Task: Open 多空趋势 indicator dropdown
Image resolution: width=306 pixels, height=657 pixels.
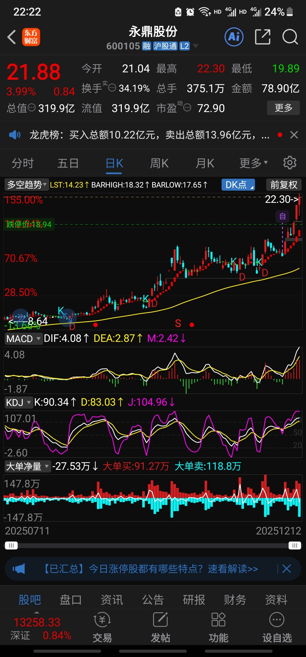Action: 27,185
